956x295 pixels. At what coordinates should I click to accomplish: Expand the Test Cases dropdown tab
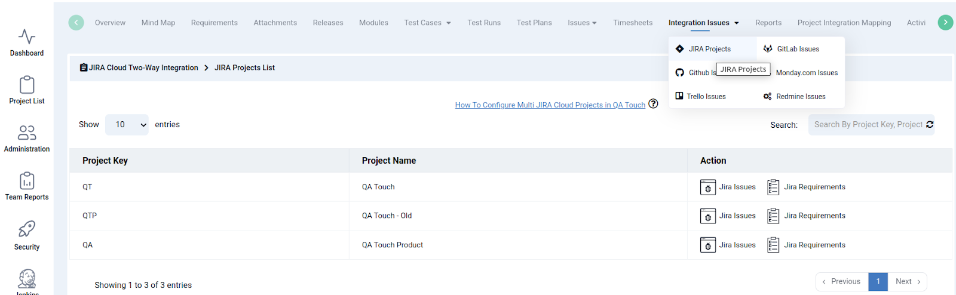[427, 23]
